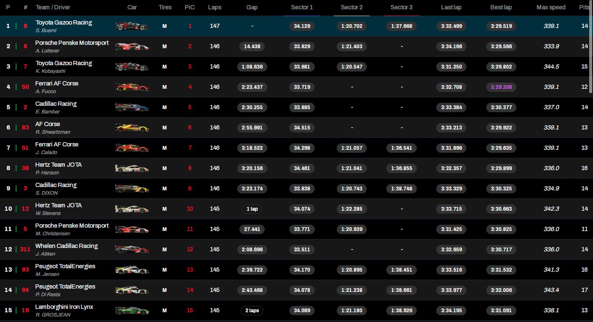Click the #311 Whelen Cadillac car image
The height and width of the screenshot is (322, 593).
[x=132, y=250]
